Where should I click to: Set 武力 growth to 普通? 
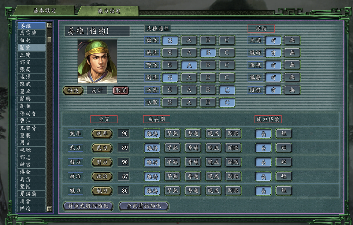[x=193, y=148]
